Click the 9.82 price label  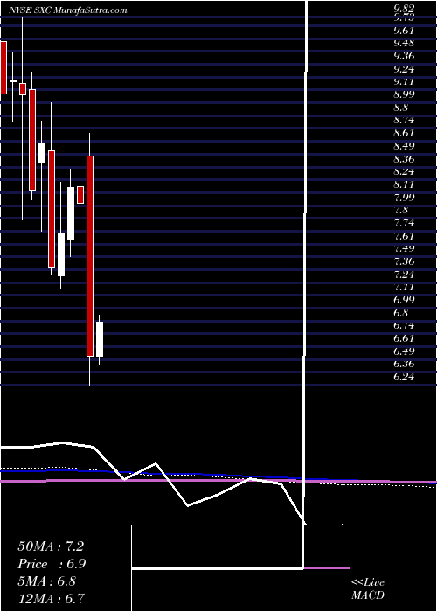tap(404, 10)
